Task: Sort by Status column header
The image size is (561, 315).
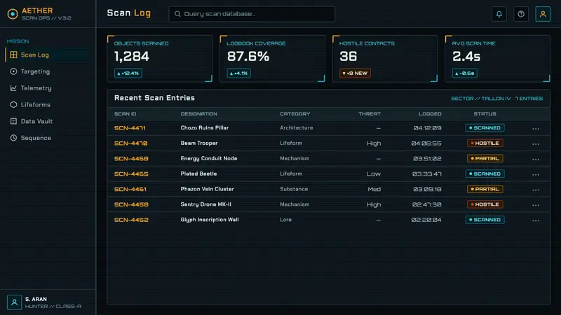Action: pyautogui.click(x=485, y=114)
